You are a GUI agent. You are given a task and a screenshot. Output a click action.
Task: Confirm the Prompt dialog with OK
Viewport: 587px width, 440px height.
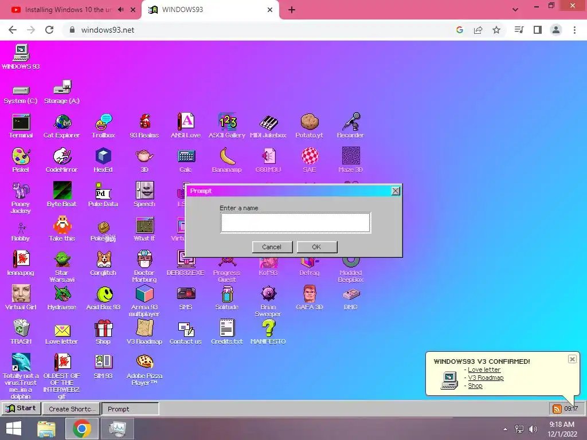tap(316, 247)
